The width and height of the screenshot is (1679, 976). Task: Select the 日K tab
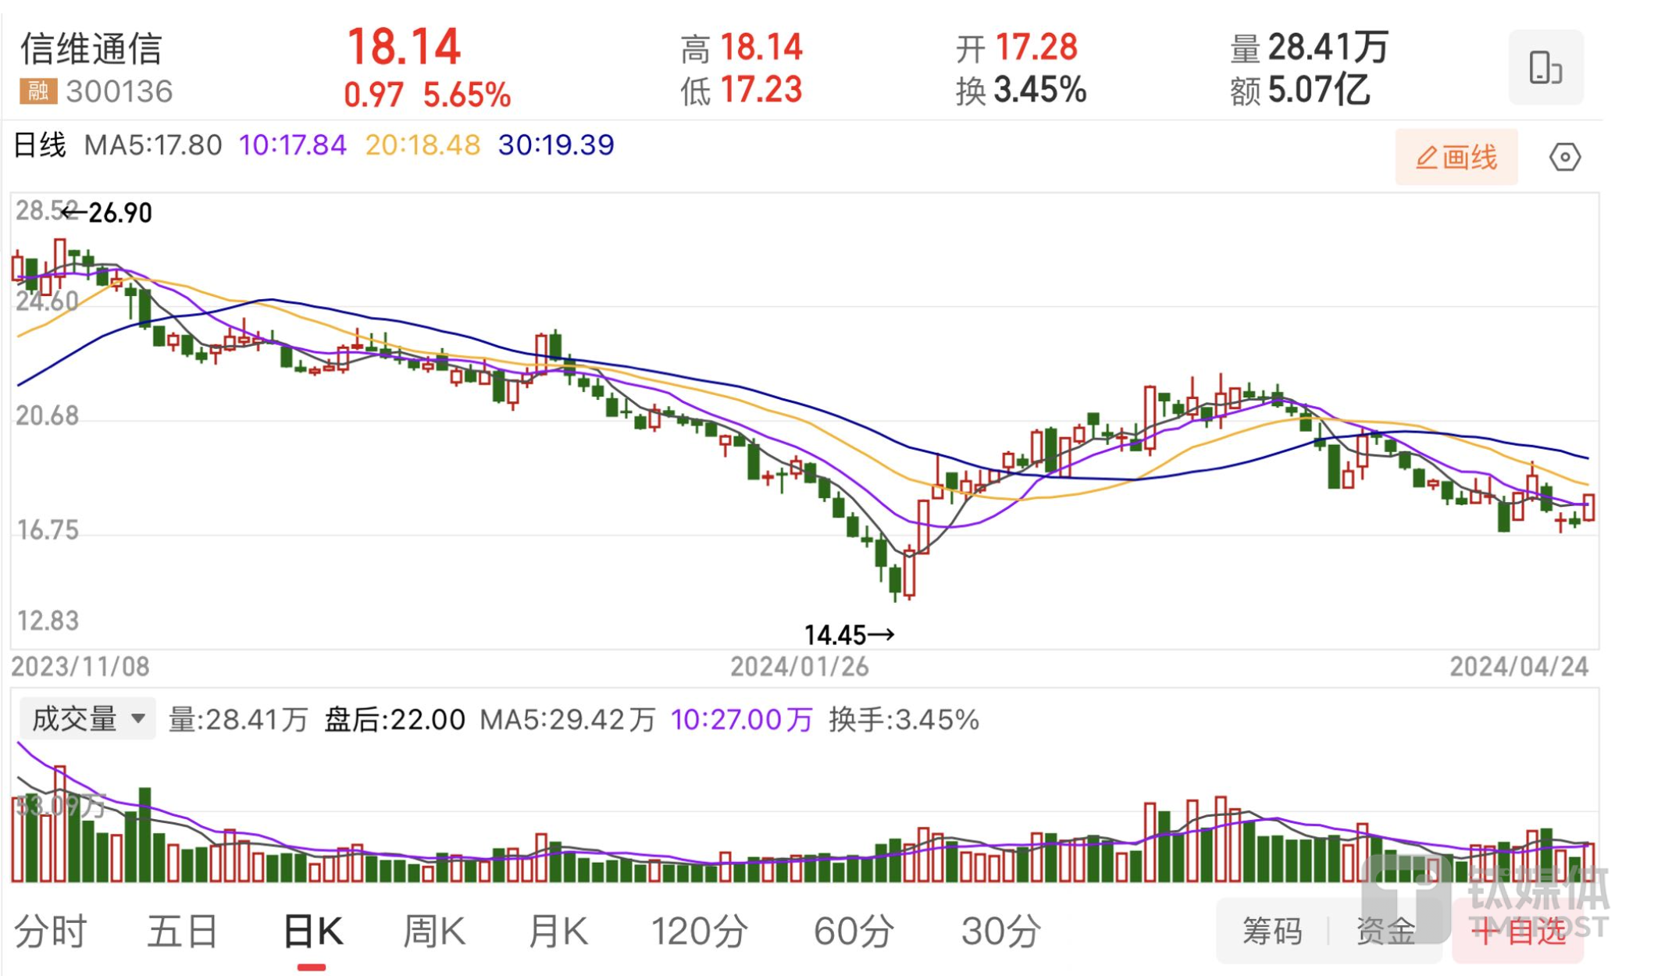point(312,931)
